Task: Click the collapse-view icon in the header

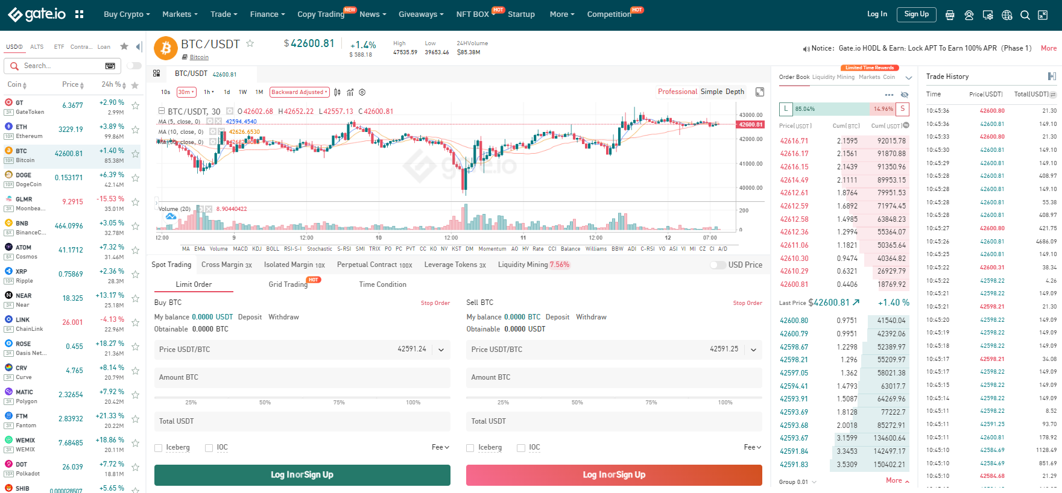Action: (1043, 15)
